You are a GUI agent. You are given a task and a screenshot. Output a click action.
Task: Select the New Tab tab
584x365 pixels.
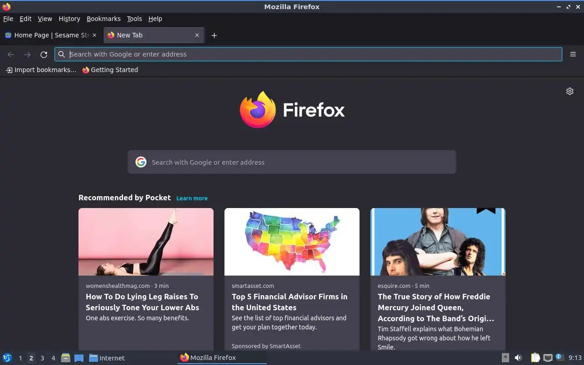click(154, 35)
